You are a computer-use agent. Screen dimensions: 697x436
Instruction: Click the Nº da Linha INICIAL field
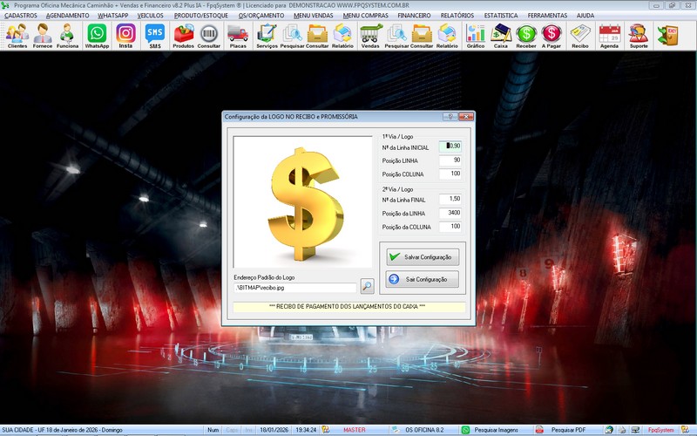click(x=450, y=146)
